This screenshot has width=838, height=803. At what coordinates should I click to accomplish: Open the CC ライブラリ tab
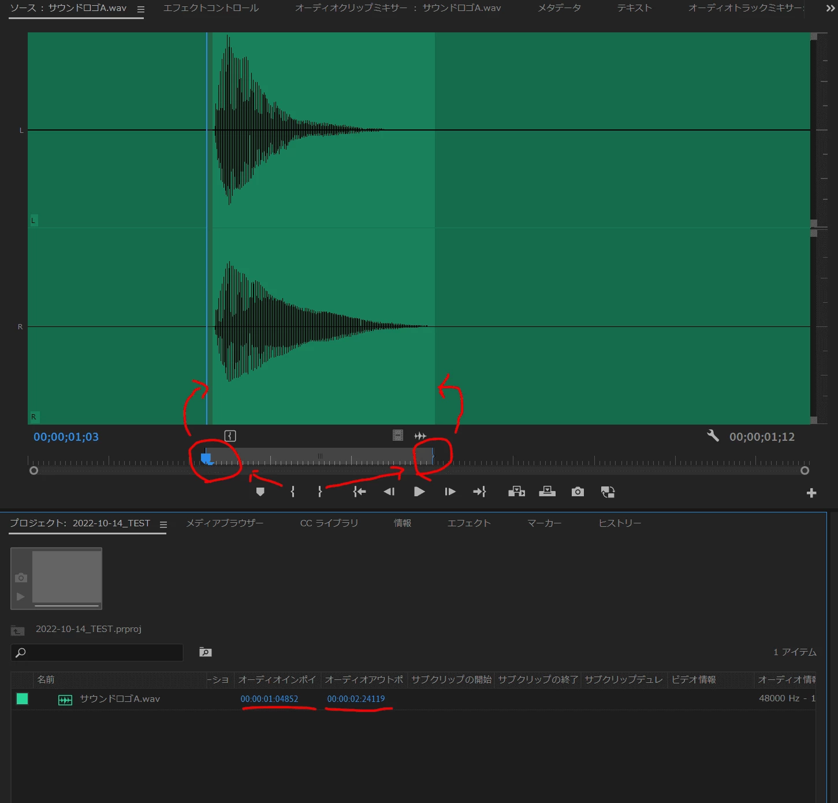coord(329,523)
